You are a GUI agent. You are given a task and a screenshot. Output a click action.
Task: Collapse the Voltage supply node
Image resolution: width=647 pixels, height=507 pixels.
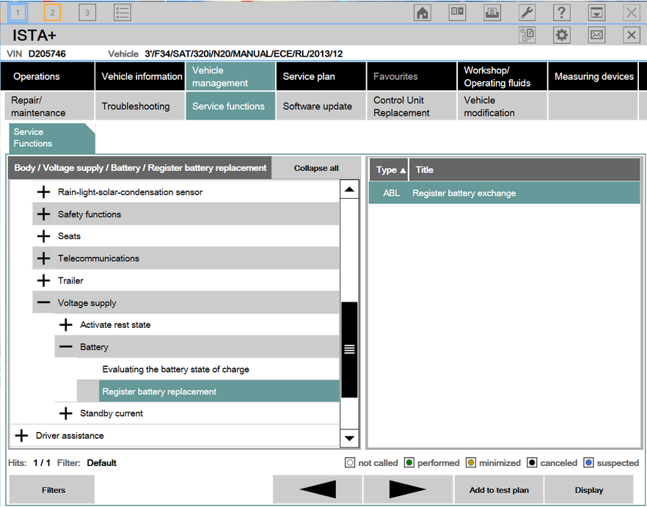[x=44, y=303]
